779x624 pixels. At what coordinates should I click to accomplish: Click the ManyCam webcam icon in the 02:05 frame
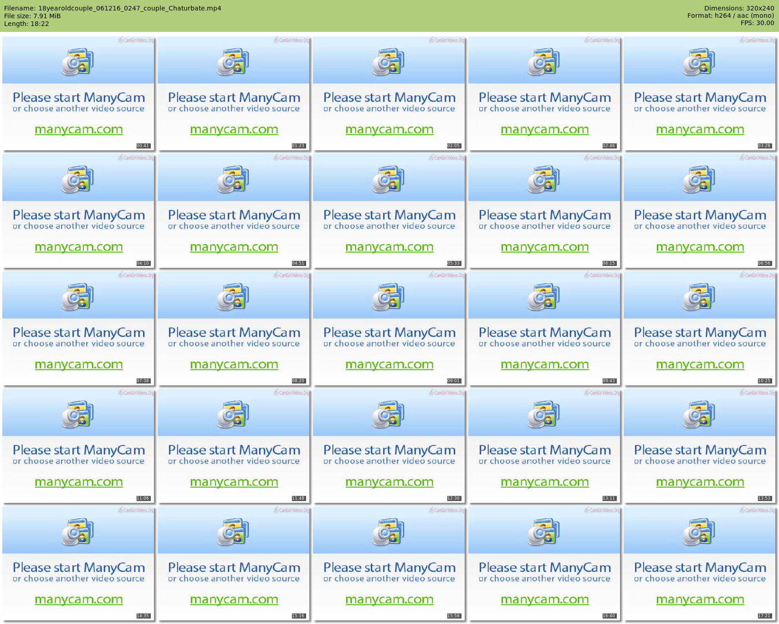(x=388, y=62)
